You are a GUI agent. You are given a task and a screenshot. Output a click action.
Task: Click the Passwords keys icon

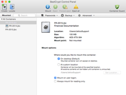43,15
